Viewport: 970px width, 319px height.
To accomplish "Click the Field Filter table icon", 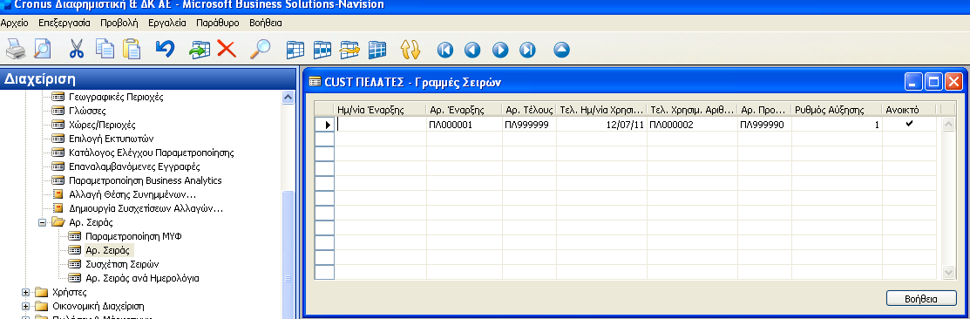I will (x=295, y=50).
